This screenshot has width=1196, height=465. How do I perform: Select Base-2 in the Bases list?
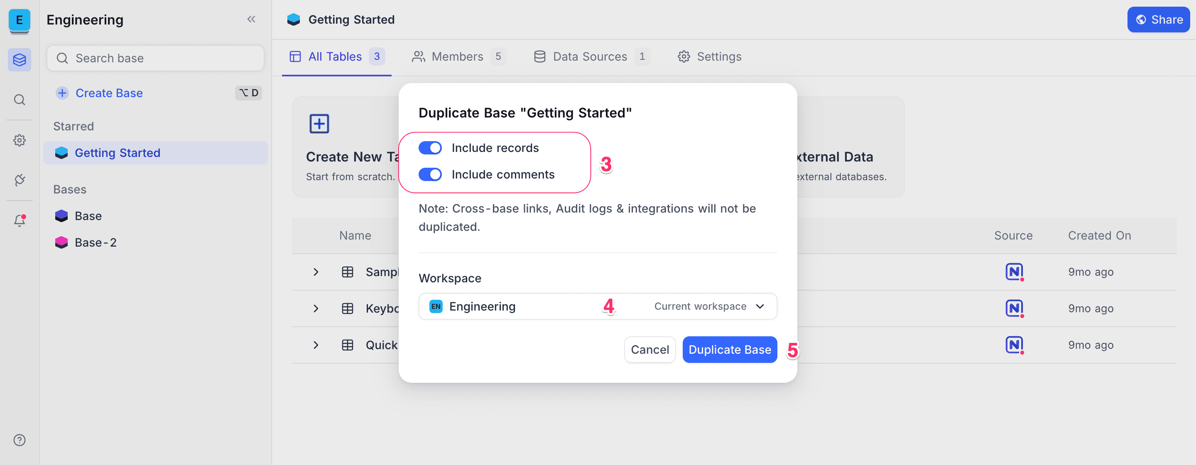pos(96,243)
